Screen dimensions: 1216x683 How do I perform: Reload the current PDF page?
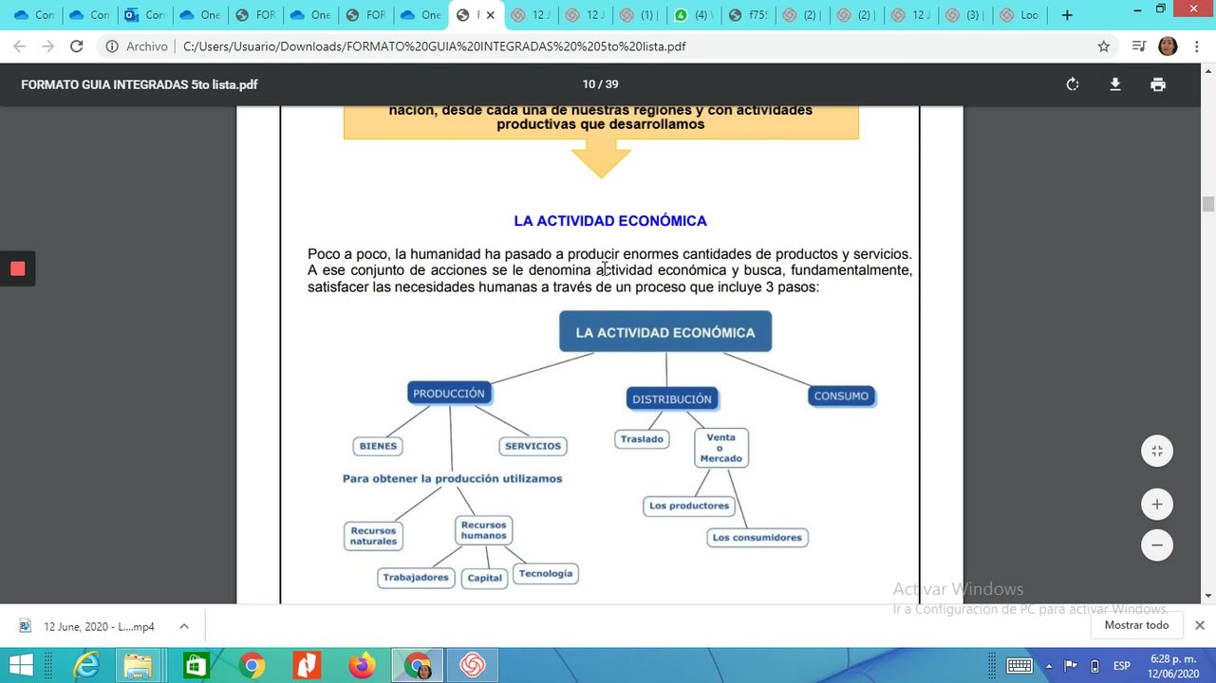coord(77,46)
